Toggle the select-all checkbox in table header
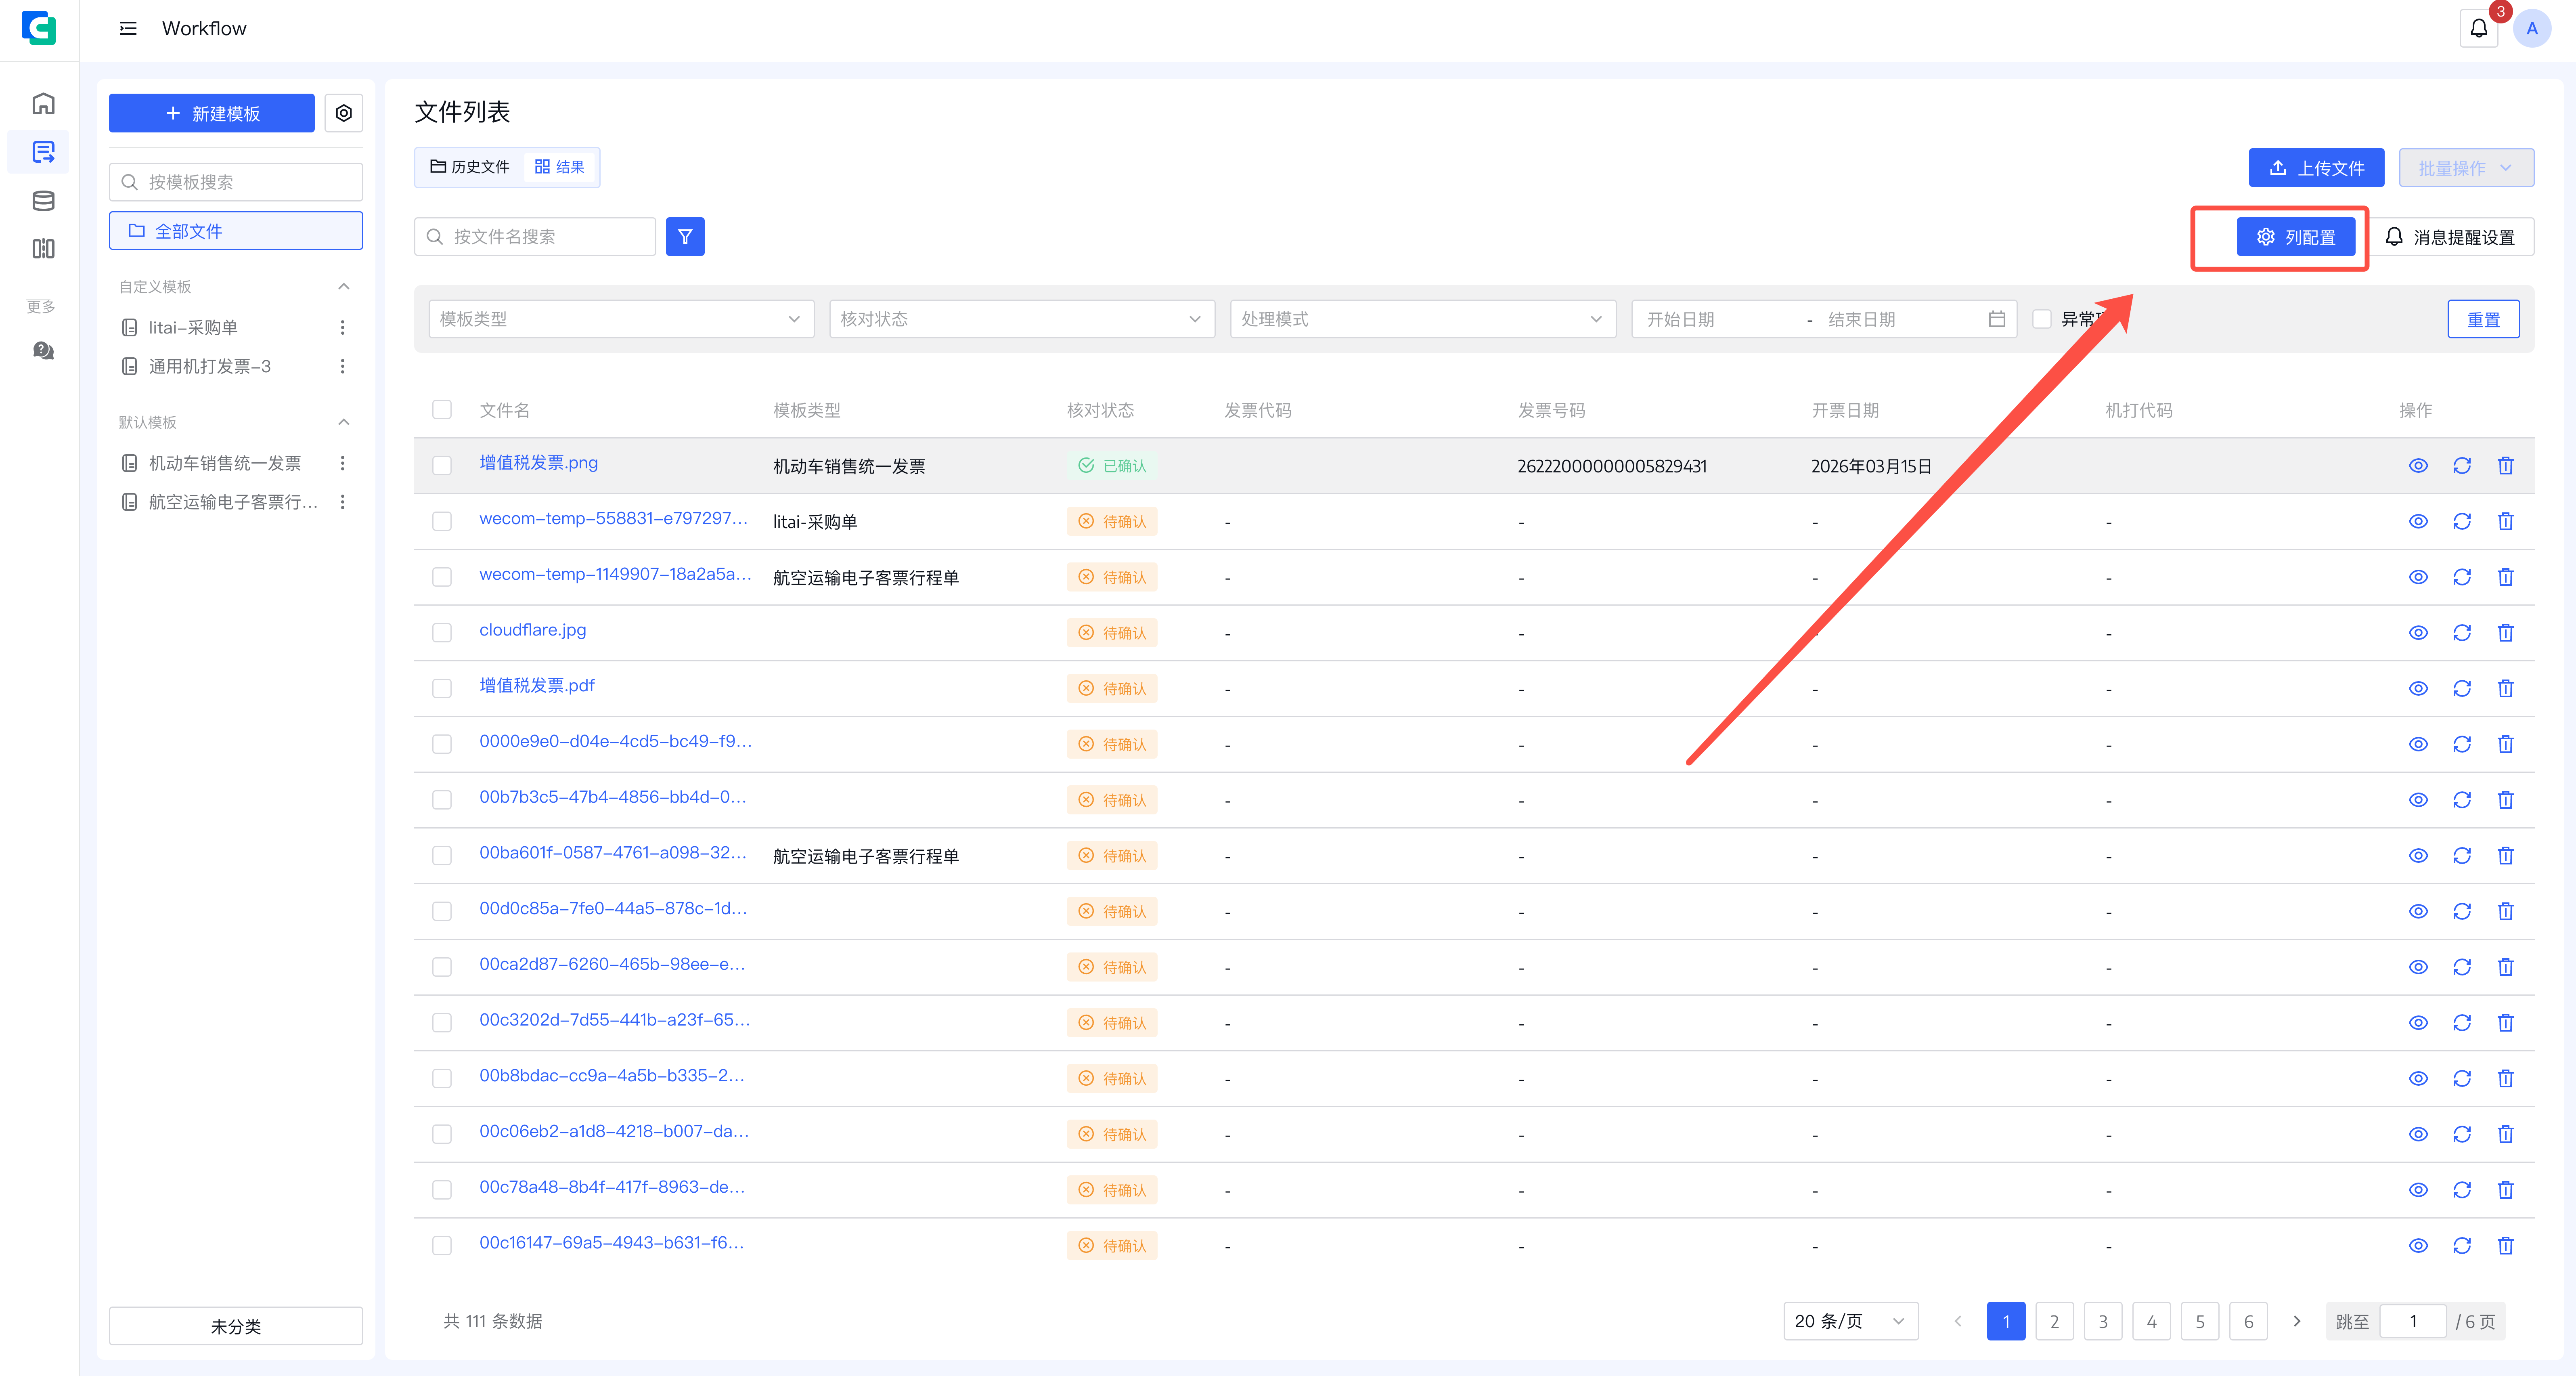This screenshot has width=2576, height=1376. (x=442, y=410)
